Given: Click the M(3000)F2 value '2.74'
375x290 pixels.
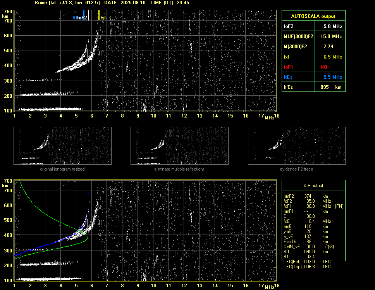Looking at the screenshot, I should point(328,47).
